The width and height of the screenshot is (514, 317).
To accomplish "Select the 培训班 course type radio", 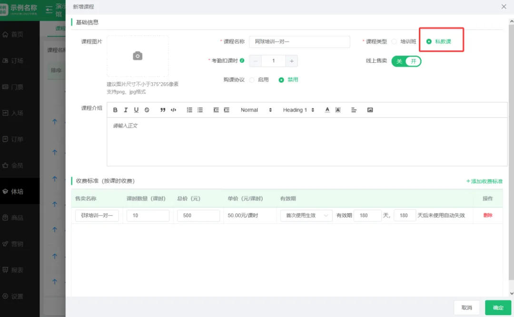I will (394, 42).
